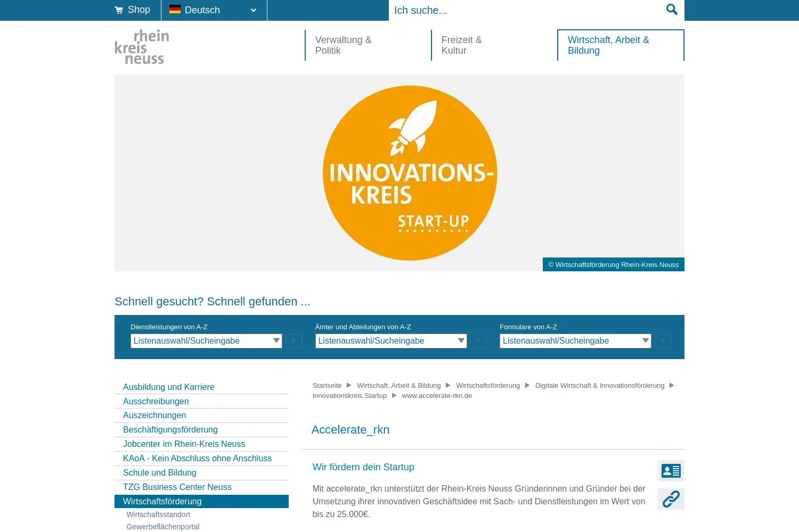Viewport: 799px width, 532px height.
Task: Open Wirtschaft, Arbeit & Bildung menu
Action: [x=621, y=45]
